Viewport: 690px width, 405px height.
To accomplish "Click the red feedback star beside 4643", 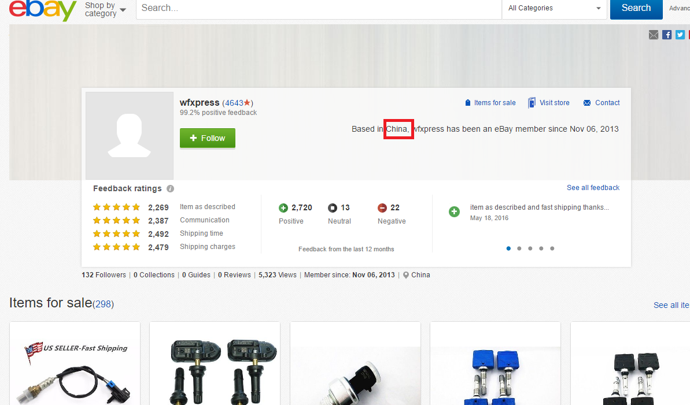I will [x=247, y=102].
